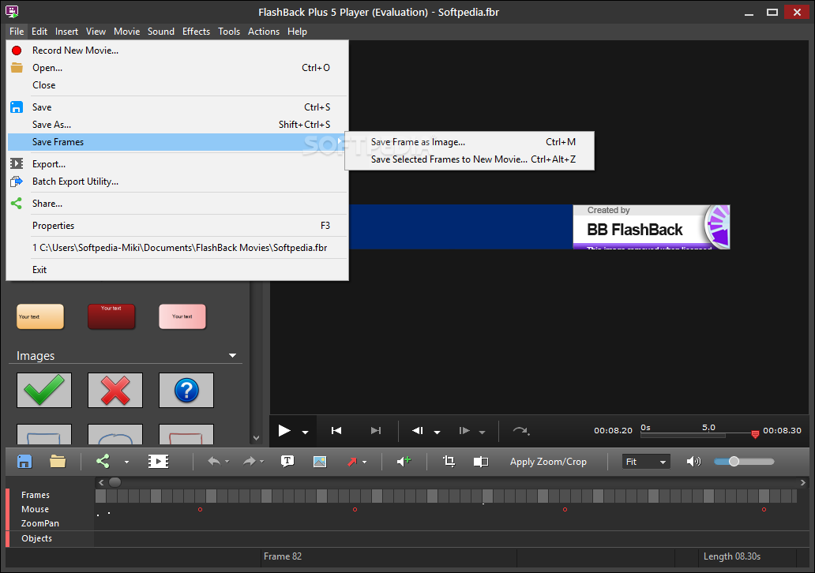
Task: Click the Crop tool icon
Action: [449, 461]
